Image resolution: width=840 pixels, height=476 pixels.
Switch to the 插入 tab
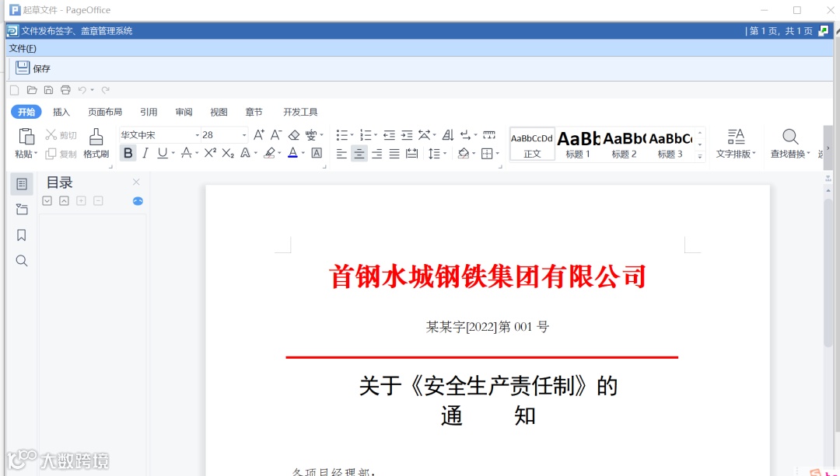pos(61,112)
